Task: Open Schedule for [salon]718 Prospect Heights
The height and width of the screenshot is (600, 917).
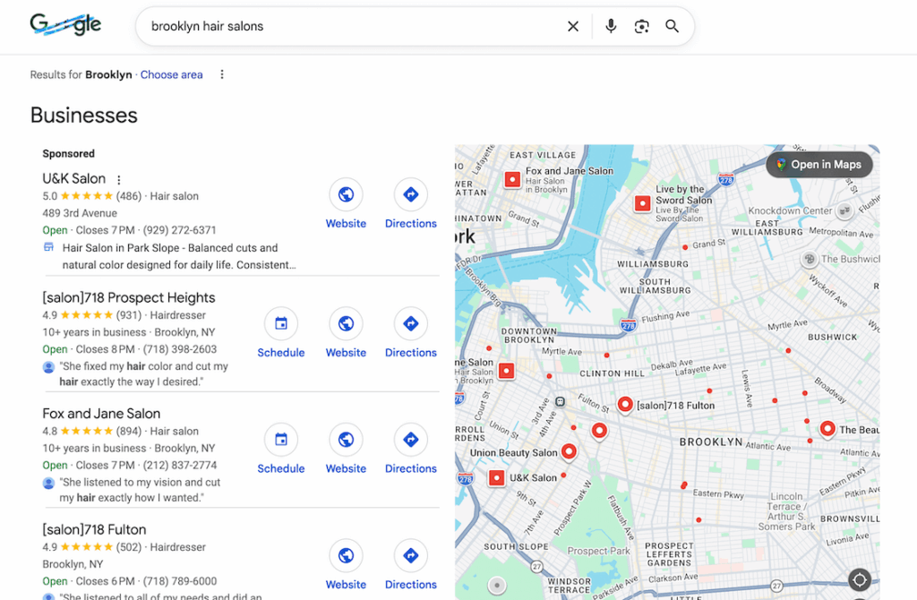Action: coord(281,323)
